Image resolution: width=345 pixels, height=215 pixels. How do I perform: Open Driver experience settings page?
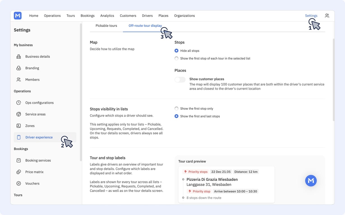[x=45, y=137]
